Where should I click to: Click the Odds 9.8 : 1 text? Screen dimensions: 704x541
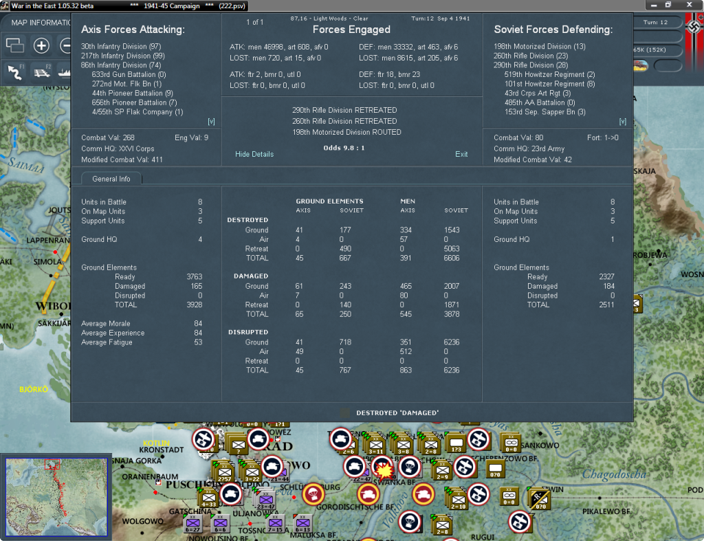click(x=344, y=148)
